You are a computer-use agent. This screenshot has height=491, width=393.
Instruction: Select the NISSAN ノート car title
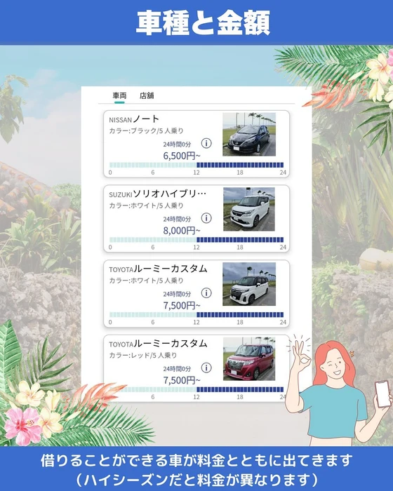click(x=134, y=119)
